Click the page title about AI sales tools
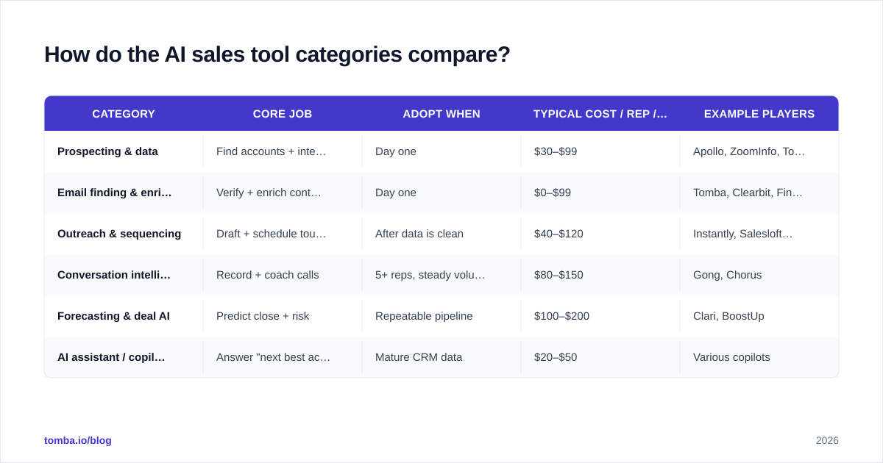Viewport: 883px width, 463px height. [x=277, y=54]
